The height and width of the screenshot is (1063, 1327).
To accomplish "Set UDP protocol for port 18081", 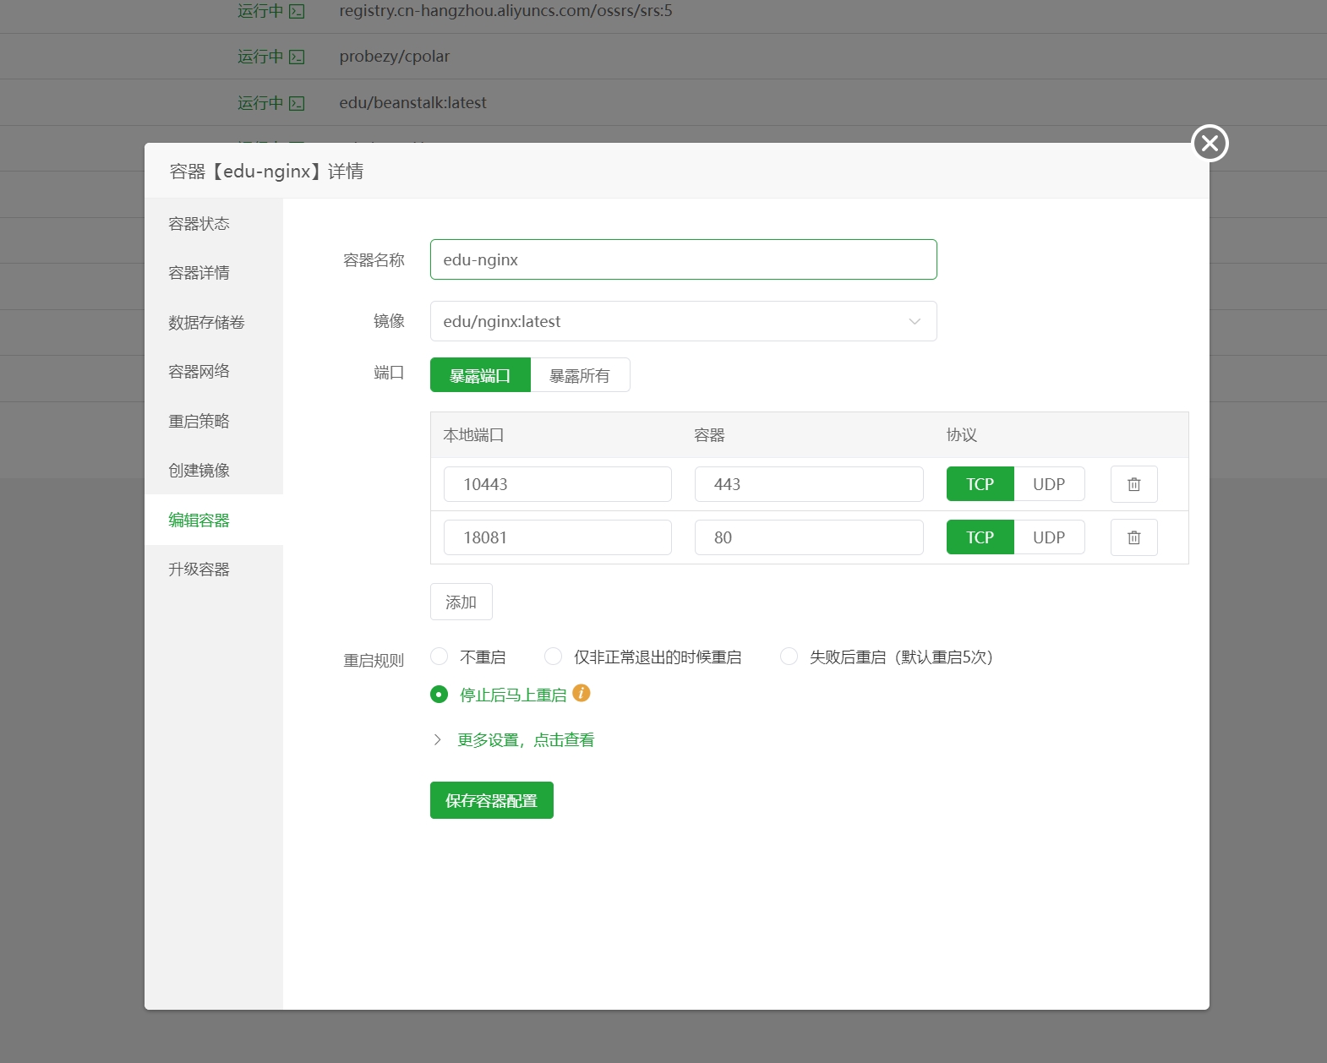I will pyautogui.click(x=1048, y=537).
